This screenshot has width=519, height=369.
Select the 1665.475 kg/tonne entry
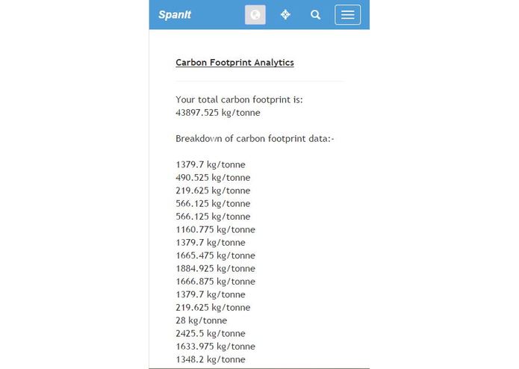point(216,255)
